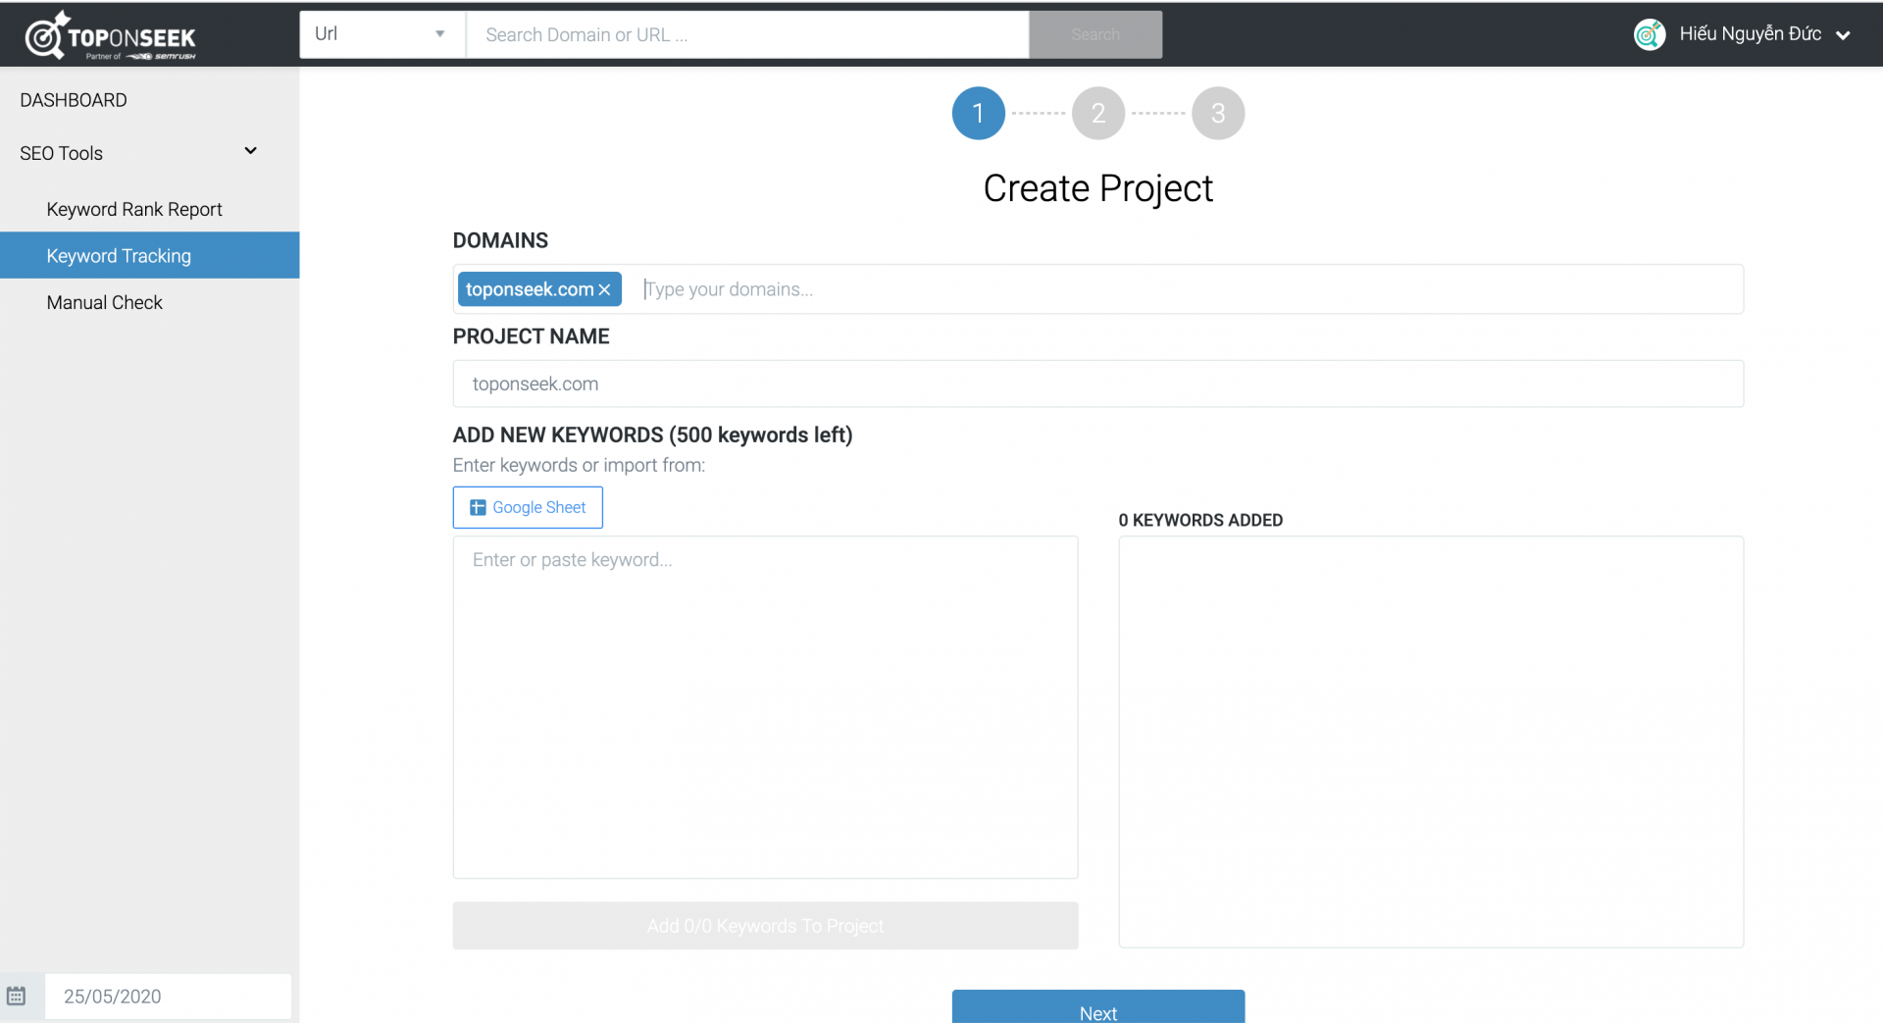The width and height of the screenshot is (1883, 1023).
Task: Remove the toponseek.com domain tag
Action: click(605, 289)
